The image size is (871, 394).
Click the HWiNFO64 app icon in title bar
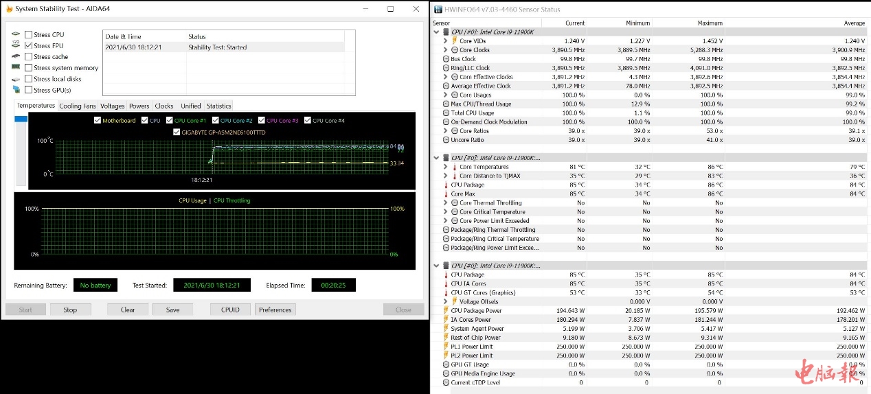click(438, 10)
